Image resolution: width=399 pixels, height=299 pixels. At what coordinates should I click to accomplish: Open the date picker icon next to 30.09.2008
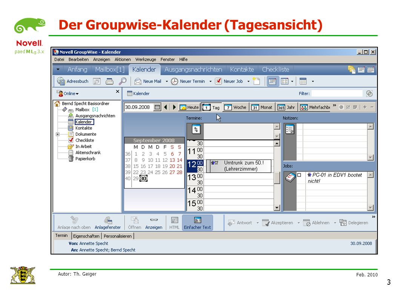[157, 107]
